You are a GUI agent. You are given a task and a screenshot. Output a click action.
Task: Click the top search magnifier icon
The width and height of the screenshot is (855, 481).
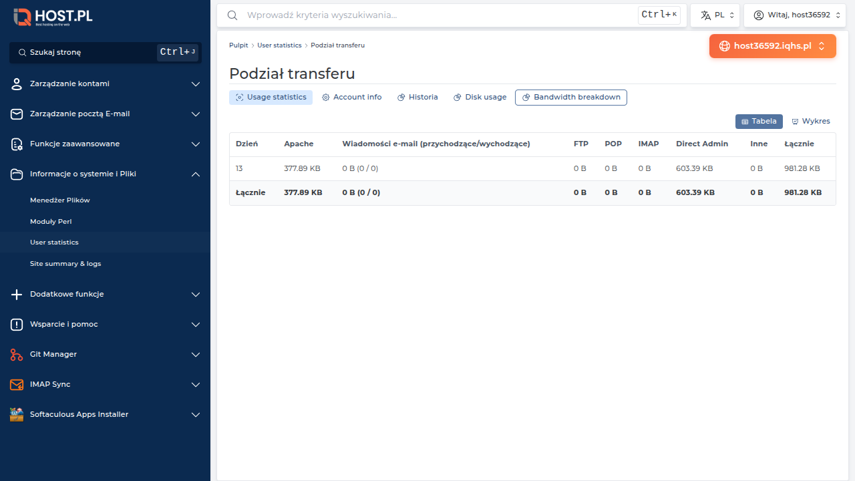coord(232,15)
